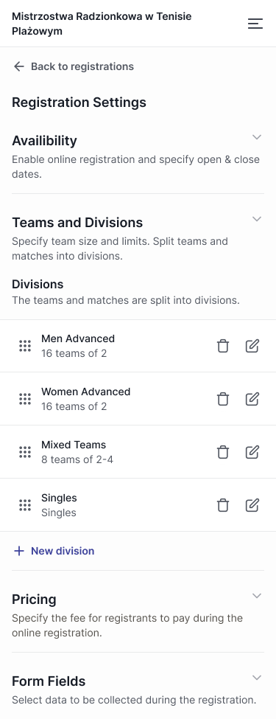Click the tournament title in header
This screenshot has height=719, width=276.
pos(102,24)
